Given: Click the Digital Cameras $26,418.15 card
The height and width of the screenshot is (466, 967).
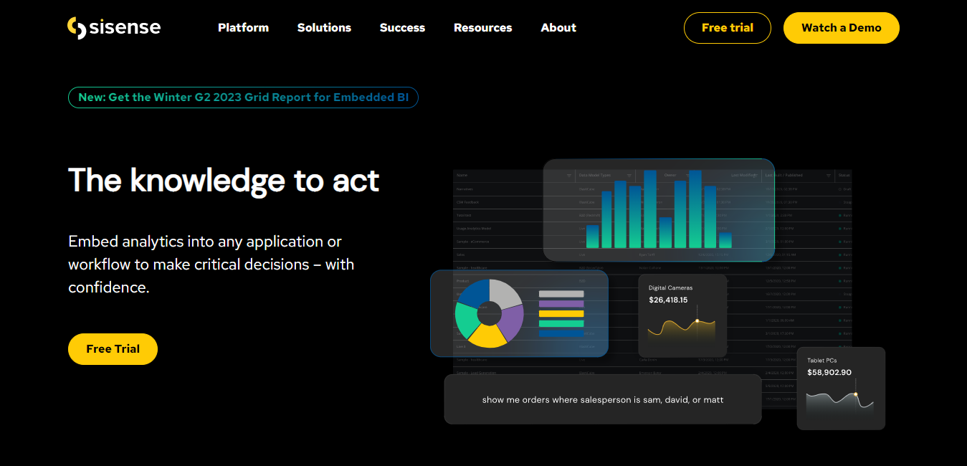Looking at the screenshot, I should (682, 315).
